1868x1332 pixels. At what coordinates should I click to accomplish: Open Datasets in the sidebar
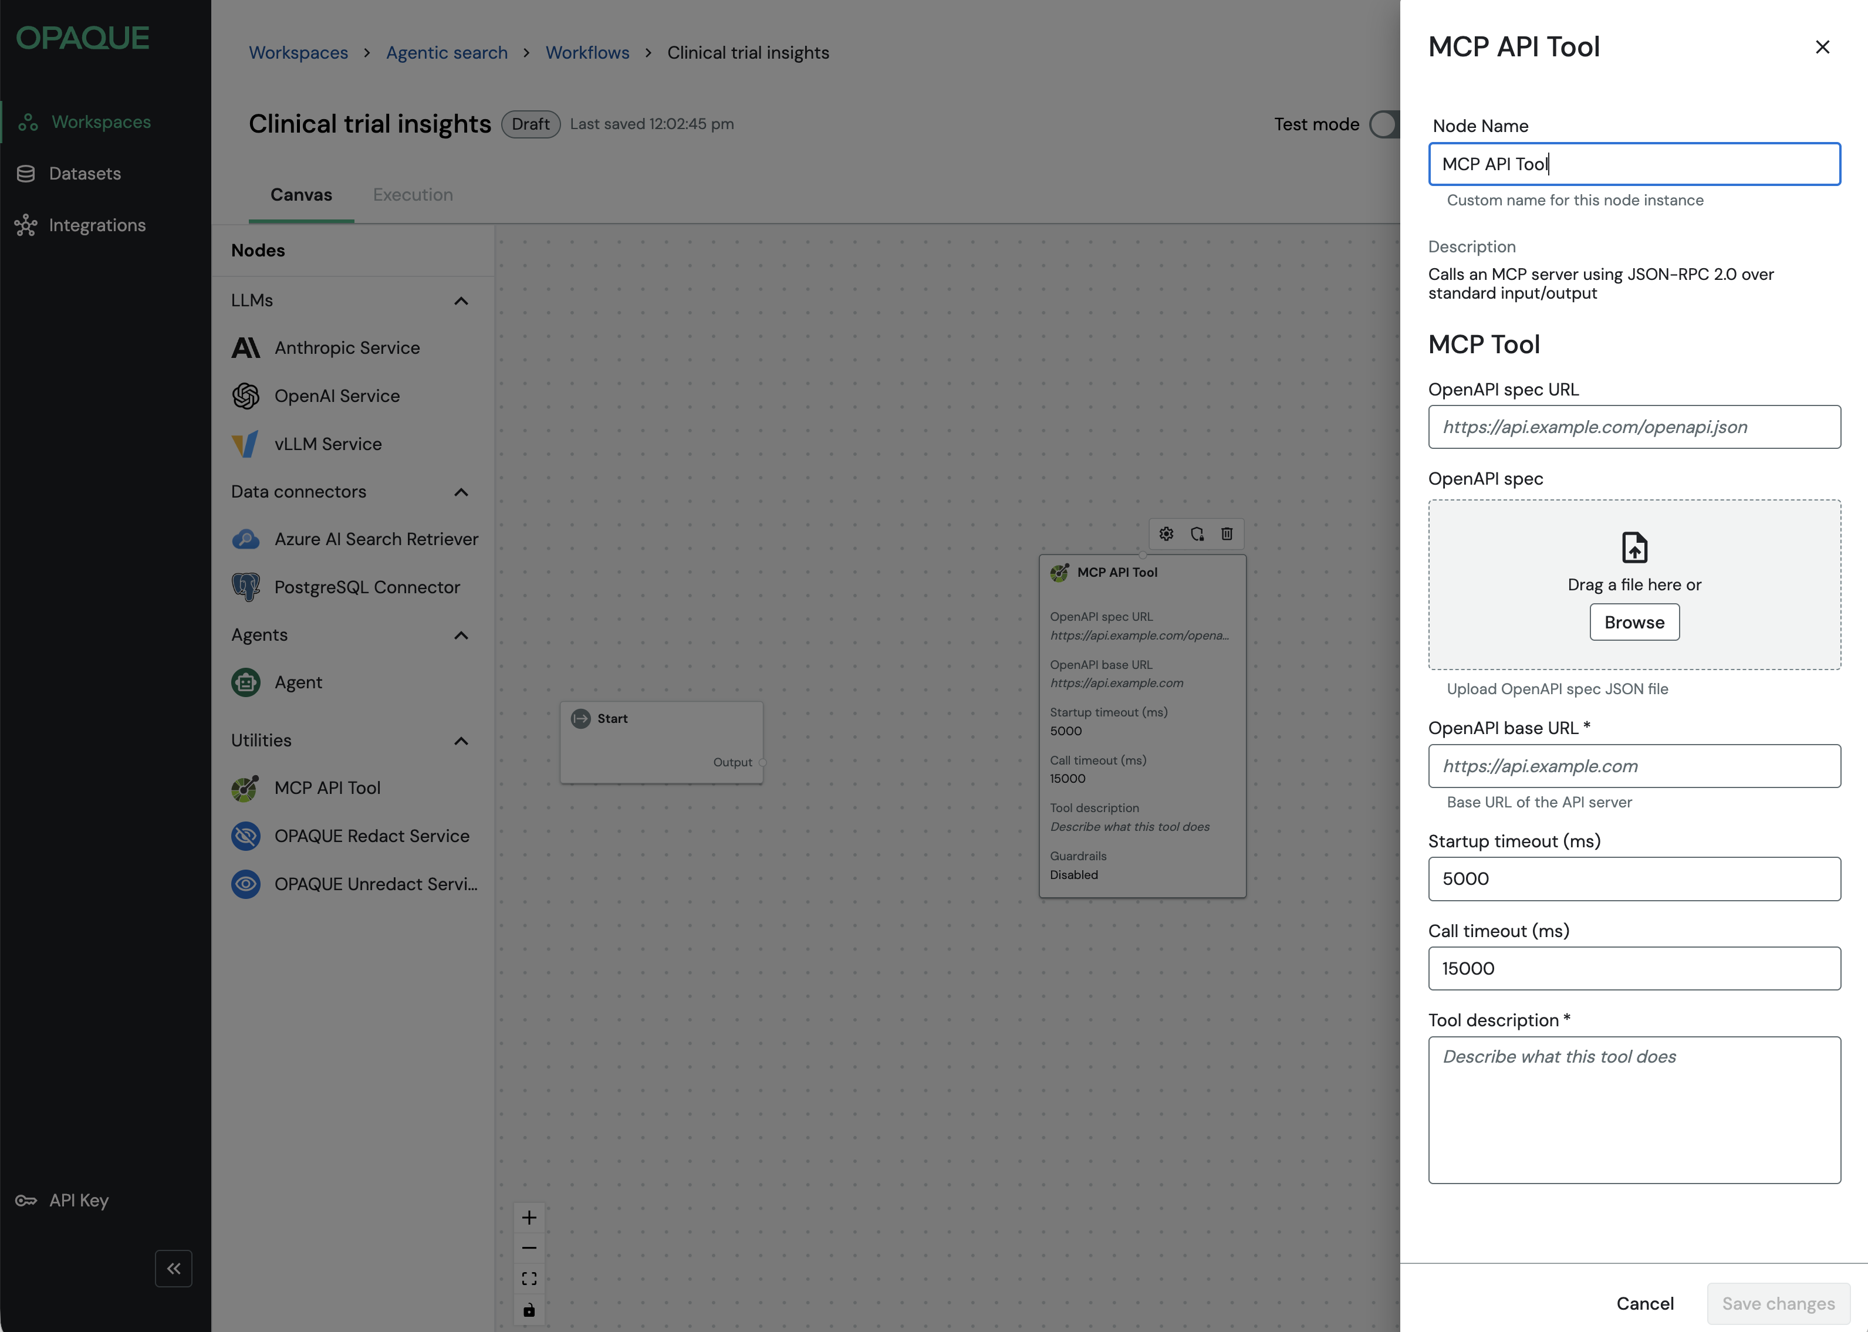pyautogui.click(x=85, y=174)
